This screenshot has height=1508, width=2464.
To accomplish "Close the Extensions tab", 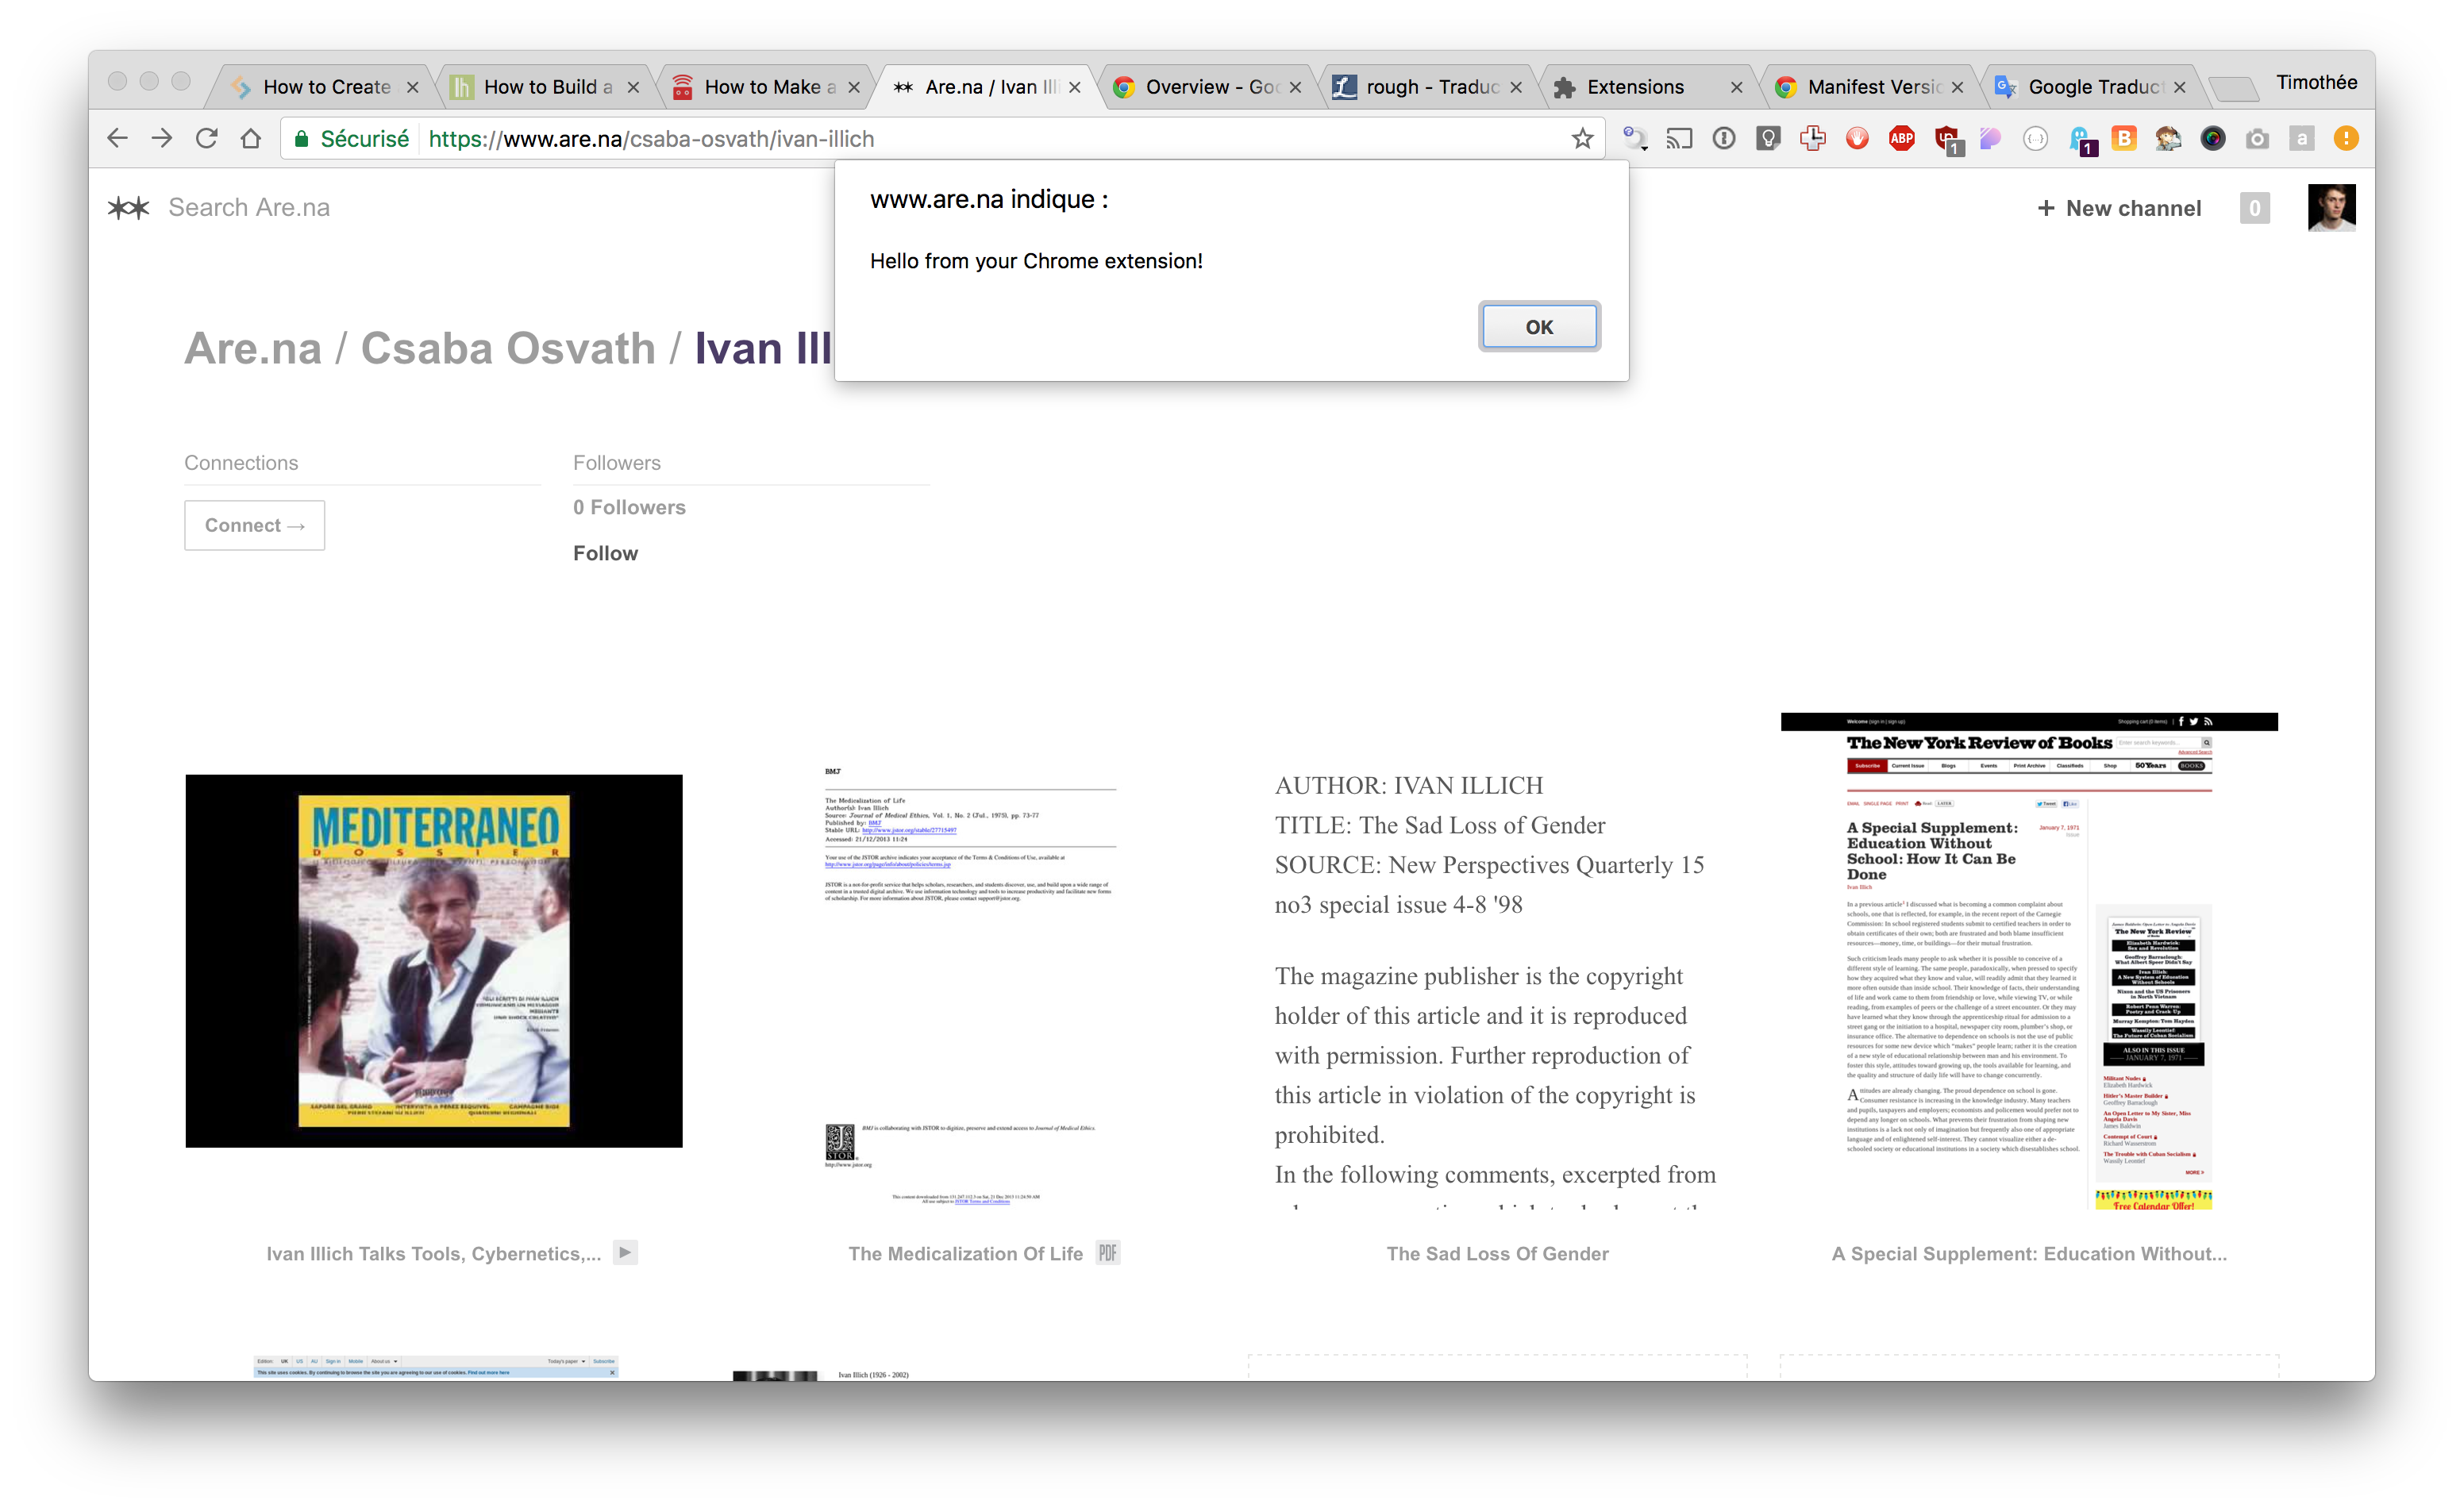I will 1737,87.
